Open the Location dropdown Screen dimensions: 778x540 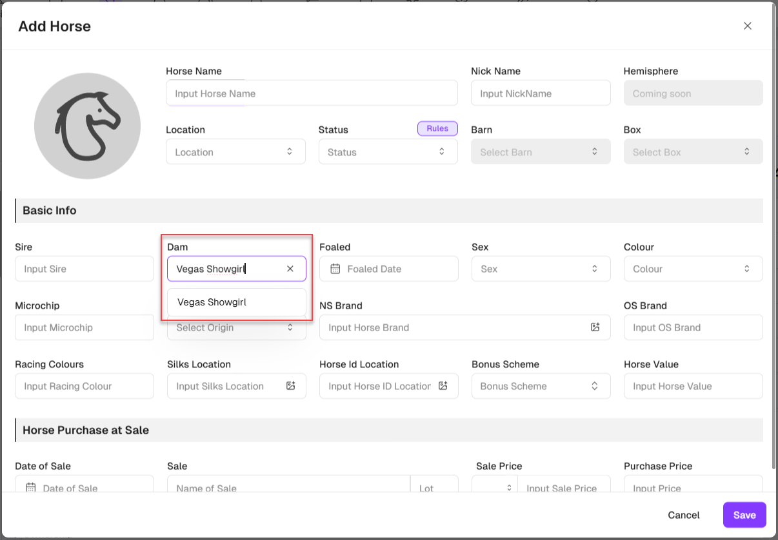tap(235, 152)
